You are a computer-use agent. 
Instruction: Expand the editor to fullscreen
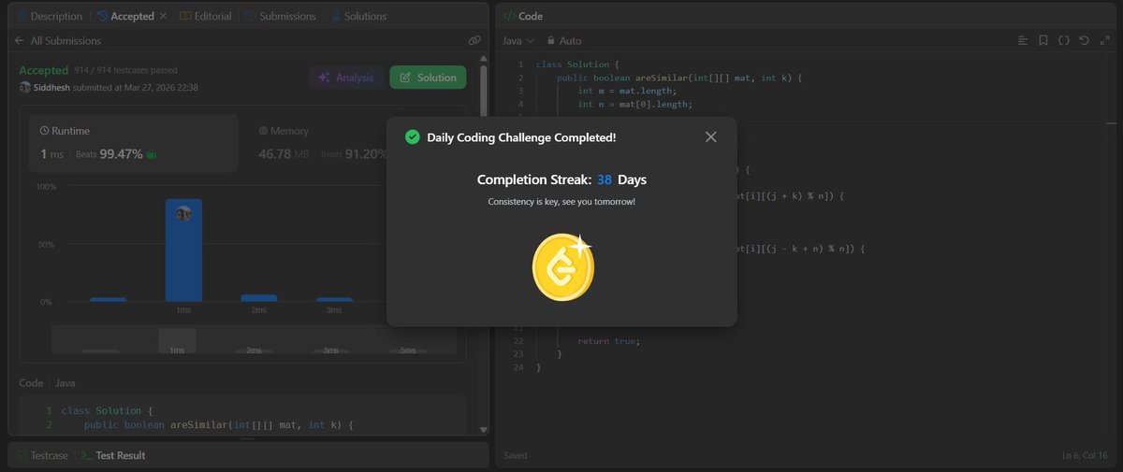(1104, 41)
